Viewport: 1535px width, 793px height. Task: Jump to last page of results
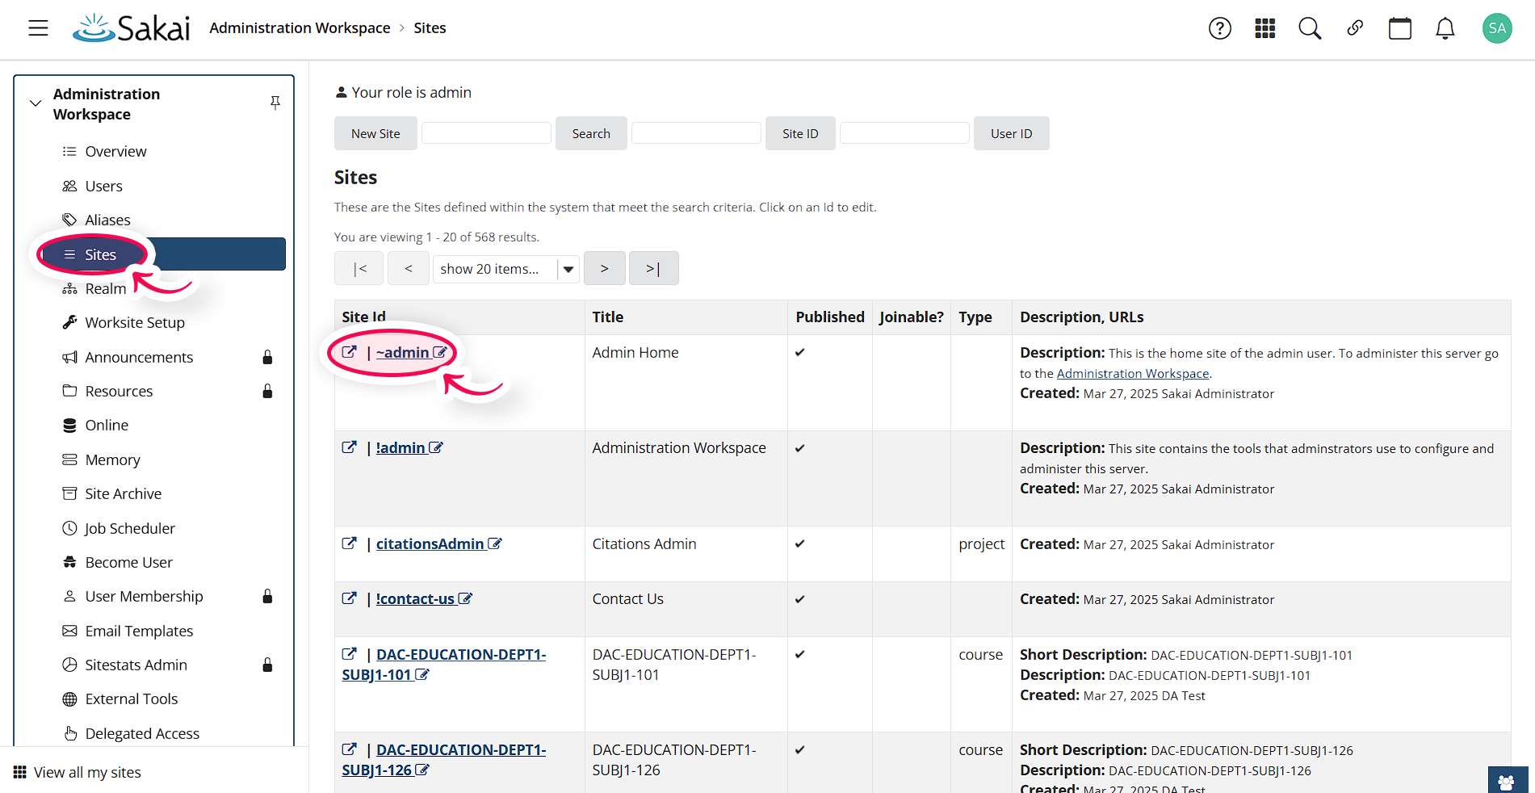coord(653,269)
